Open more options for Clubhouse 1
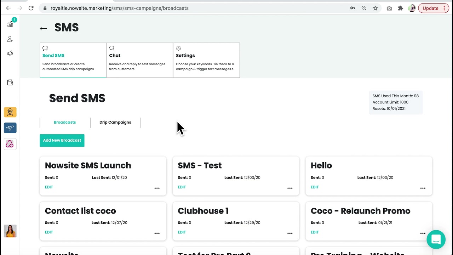 290,233
